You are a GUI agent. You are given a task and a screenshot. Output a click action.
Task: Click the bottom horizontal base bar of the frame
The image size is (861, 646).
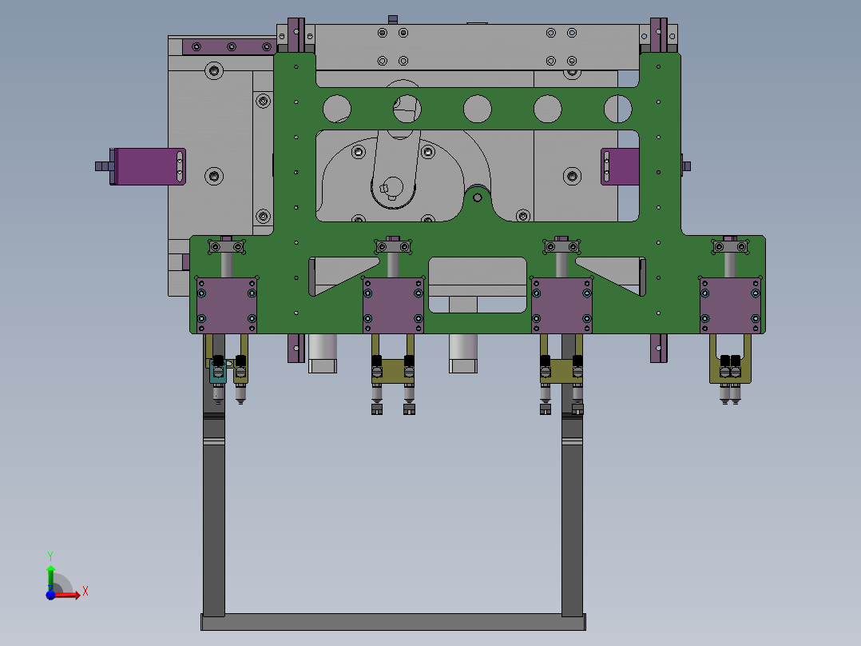[x=391, y=624]
